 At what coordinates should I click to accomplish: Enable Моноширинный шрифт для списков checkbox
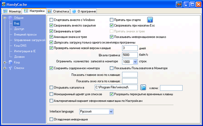51,94
